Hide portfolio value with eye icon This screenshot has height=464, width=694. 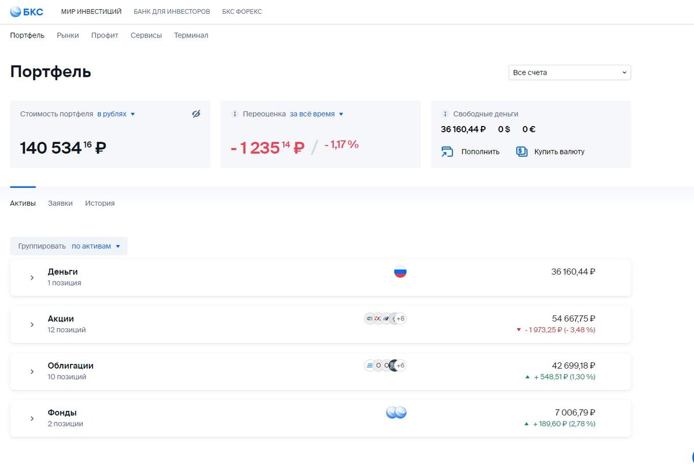(x=196, y=114)
